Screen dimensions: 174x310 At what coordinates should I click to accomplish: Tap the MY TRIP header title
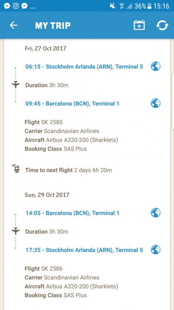point(53,26)
